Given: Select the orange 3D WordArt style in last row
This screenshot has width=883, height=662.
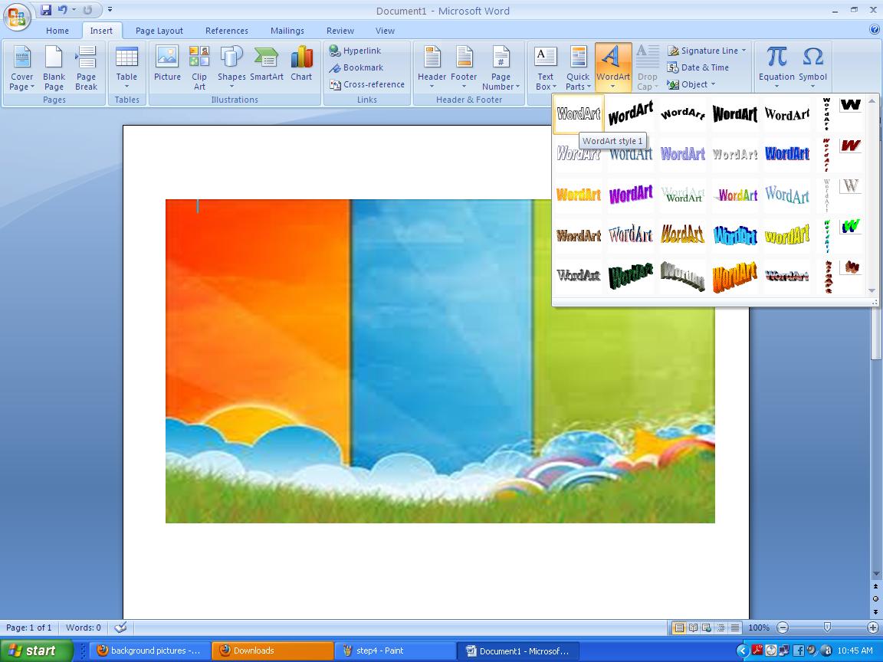Looking at the screenshot, I should [x=734, y=276].
